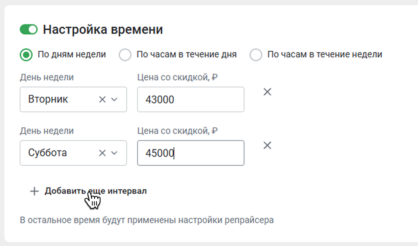Viewport: 418px width, 246px height.
Task: Delete the Суббота interval row
Action: pos(267,146)
